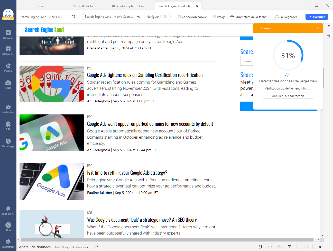Click the horizontal scrollbar at page bottom
The height and width of the screenshot is (251, 333).
coord(167,240)
